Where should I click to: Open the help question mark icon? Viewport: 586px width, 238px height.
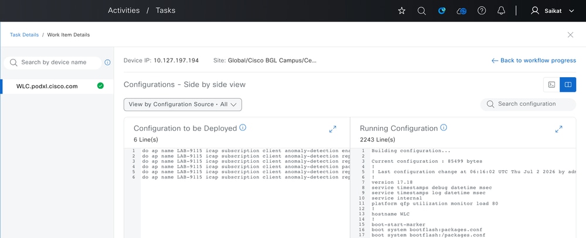pos(482,11)
